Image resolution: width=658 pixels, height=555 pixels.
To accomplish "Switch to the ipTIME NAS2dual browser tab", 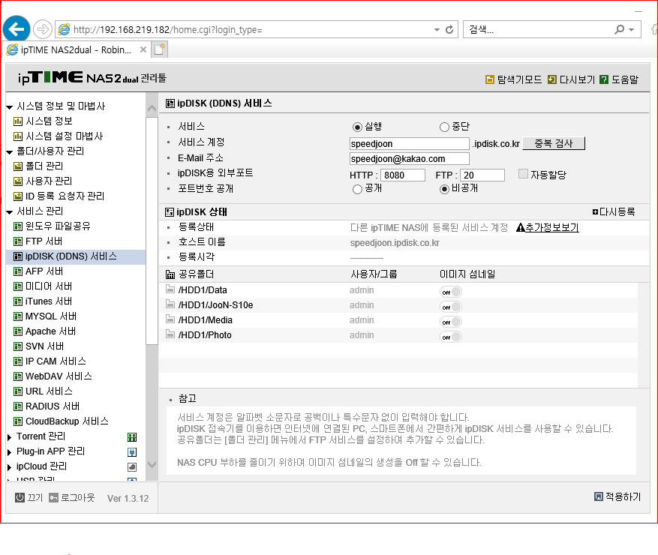I will 76,50.
